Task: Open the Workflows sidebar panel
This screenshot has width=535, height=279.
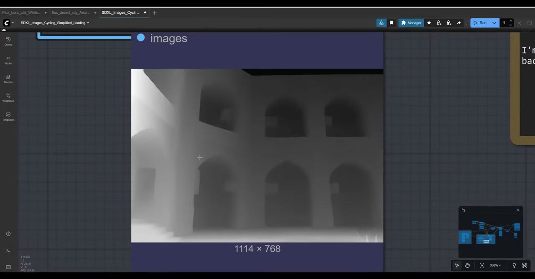Action: click(8, 97)
